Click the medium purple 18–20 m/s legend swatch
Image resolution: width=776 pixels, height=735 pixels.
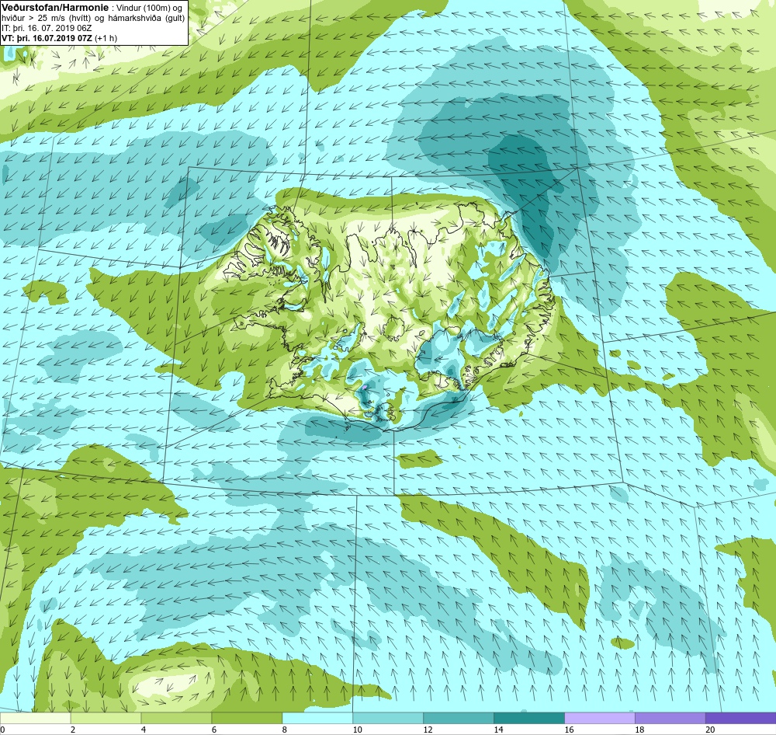point(670,718)
